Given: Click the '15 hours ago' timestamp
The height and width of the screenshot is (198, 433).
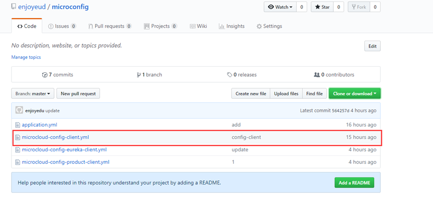Looking at the screenshot, I should tap(361, 137).
